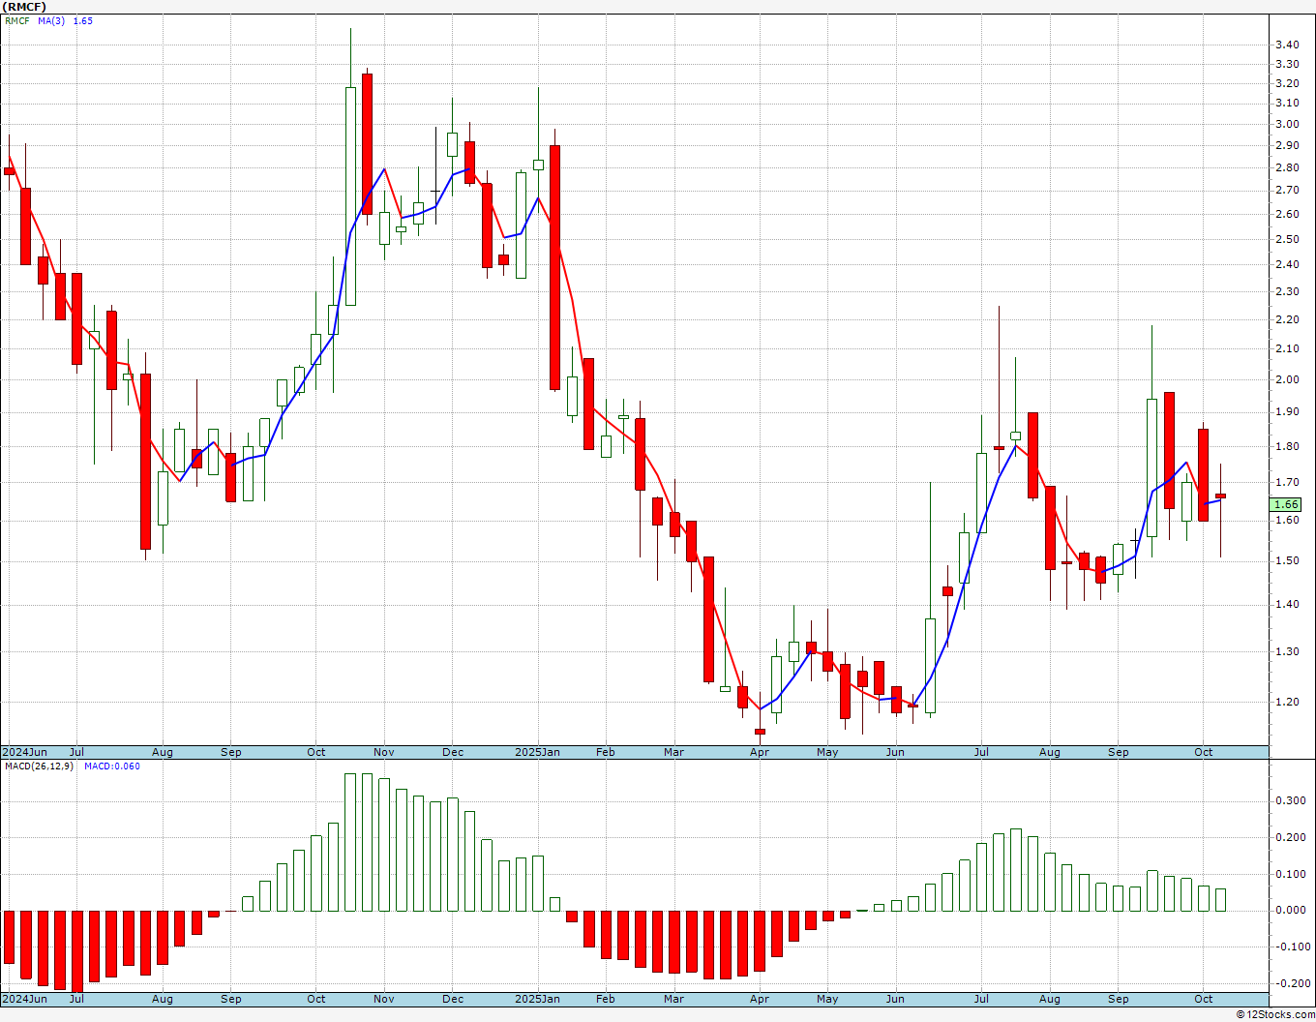This screenshot has height=1022, width=1316.
Task: Click the 2.70 price axis label
Action: click(x=1287, y=191)
